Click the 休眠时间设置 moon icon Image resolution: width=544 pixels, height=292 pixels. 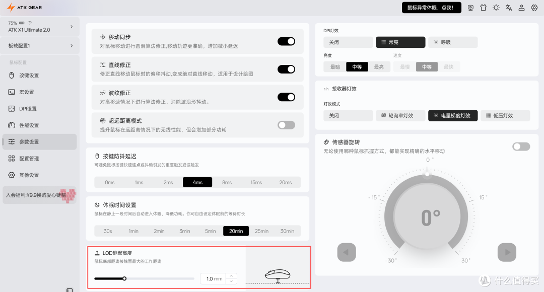97,205
